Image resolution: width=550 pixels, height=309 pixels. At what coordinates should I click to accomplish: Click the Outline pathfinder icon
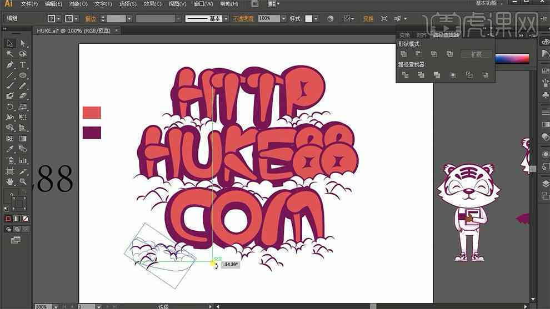(469, 75)
